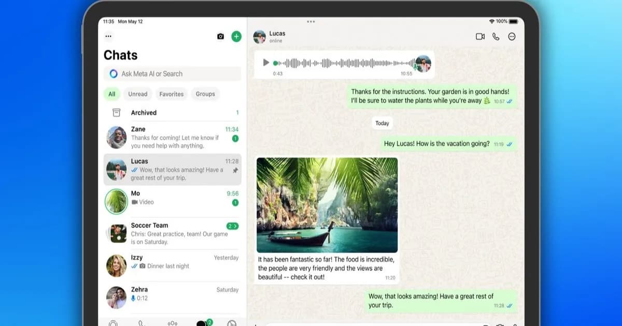Click Lucas name in chat header
Image resolution: width=622 pixels, height=326 pixels.
click(x=277, y=33)
